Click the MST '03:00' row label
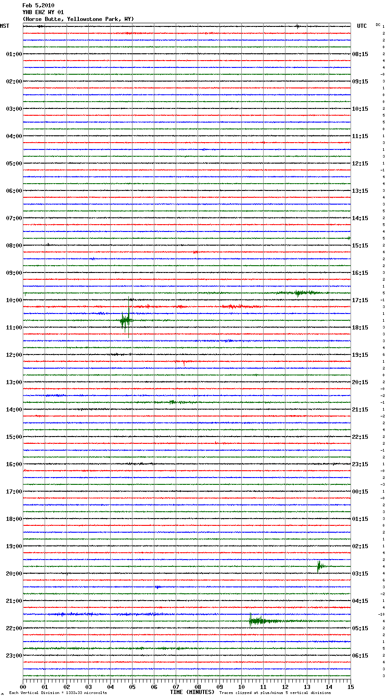 click(x=14, y=109)
